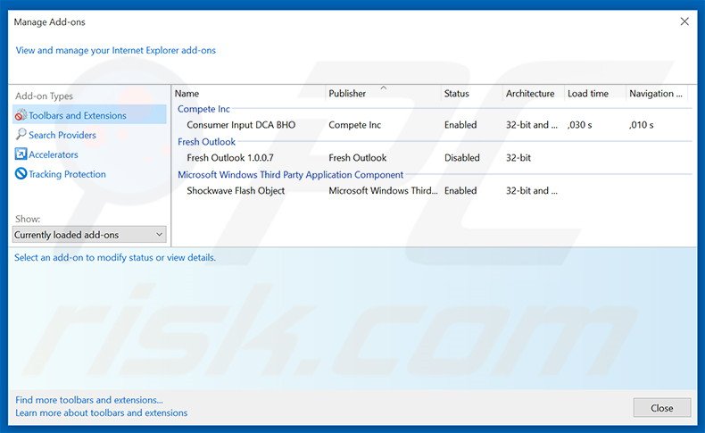Select Accelerators add-on type
The height and width of the screenshot is (433, 705).
(54, 154)
